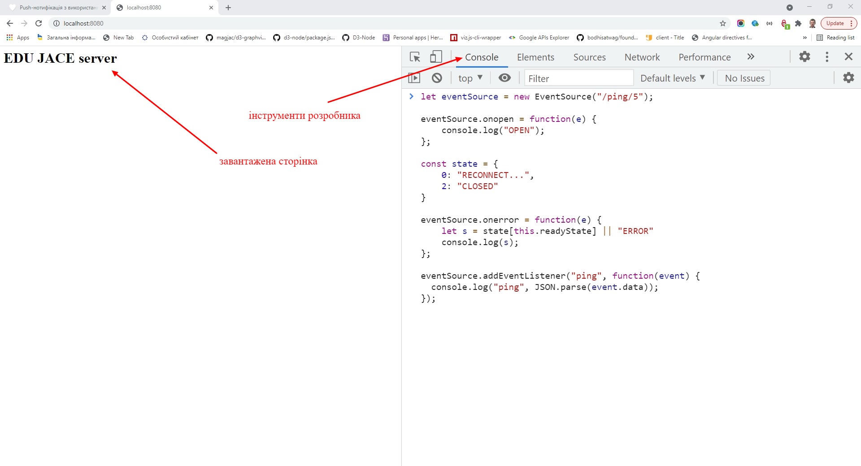Click the Update button in Chrome toolbar
This screenshot has height=466, width=861.
(835, 23)
